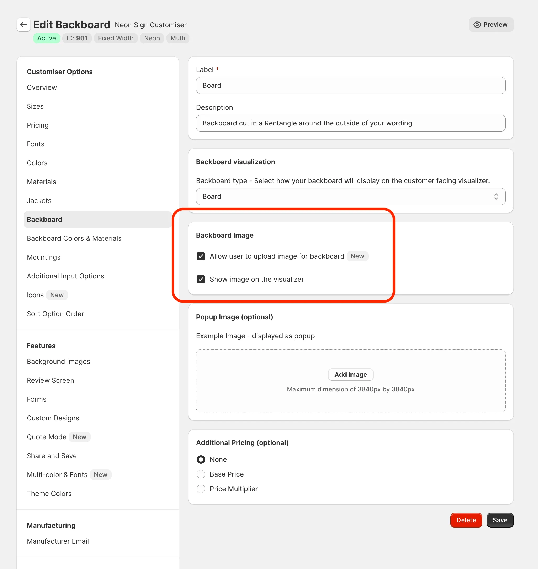Choose the None pricing option
This screenshot has width=538, height=569.
[x=201, y=459]
